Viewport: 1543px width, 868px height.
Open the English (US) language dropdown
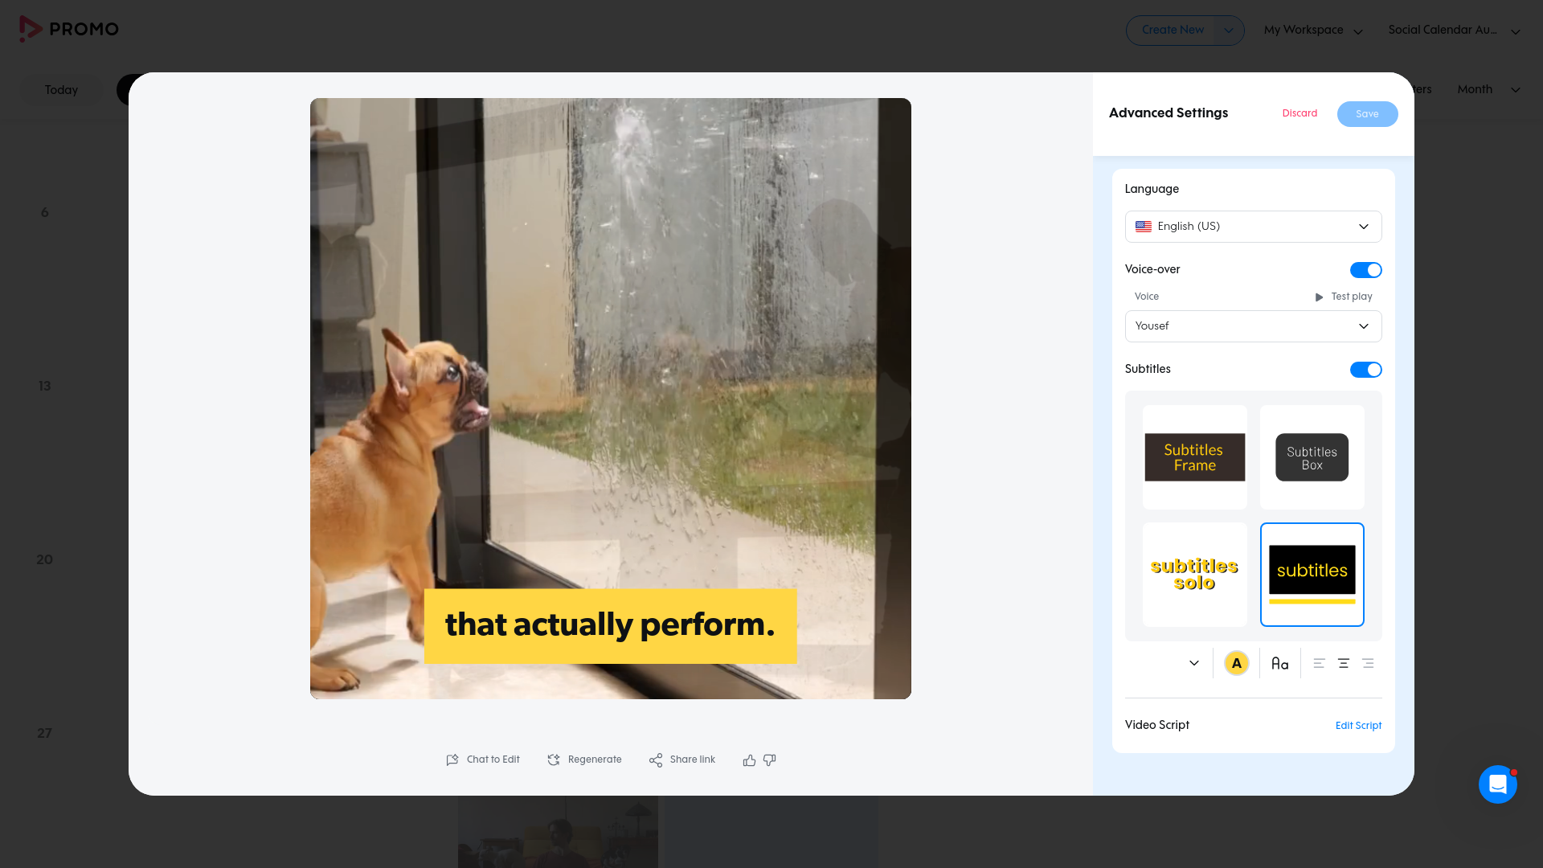[x=1253, y=227]
